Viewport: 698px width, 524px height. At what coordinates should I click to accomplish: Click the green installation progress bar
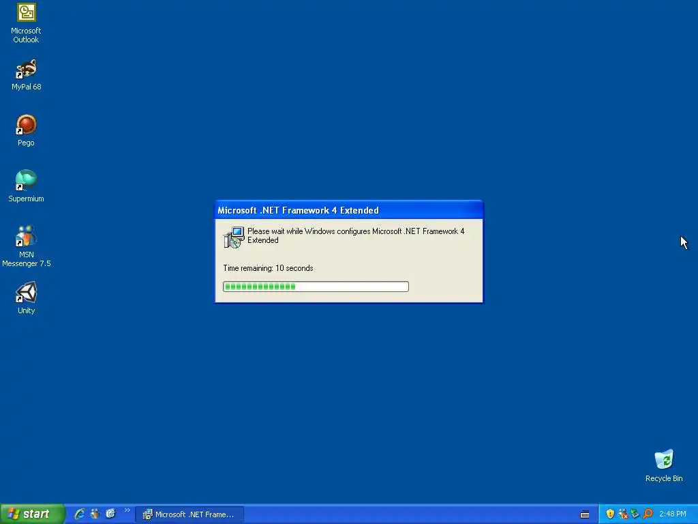316,287
